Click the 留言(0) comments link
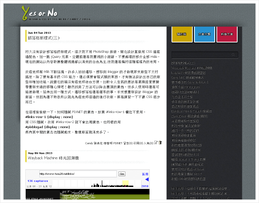 [x=128, y=143]
